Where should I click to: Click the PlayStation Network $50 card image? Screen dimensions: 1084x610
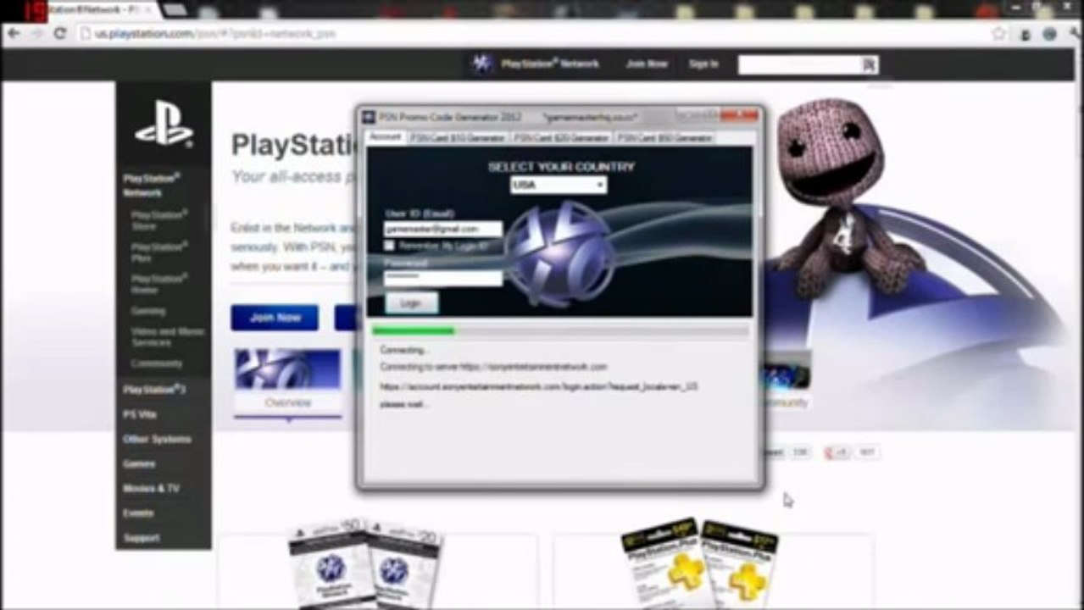click(328, 563)
